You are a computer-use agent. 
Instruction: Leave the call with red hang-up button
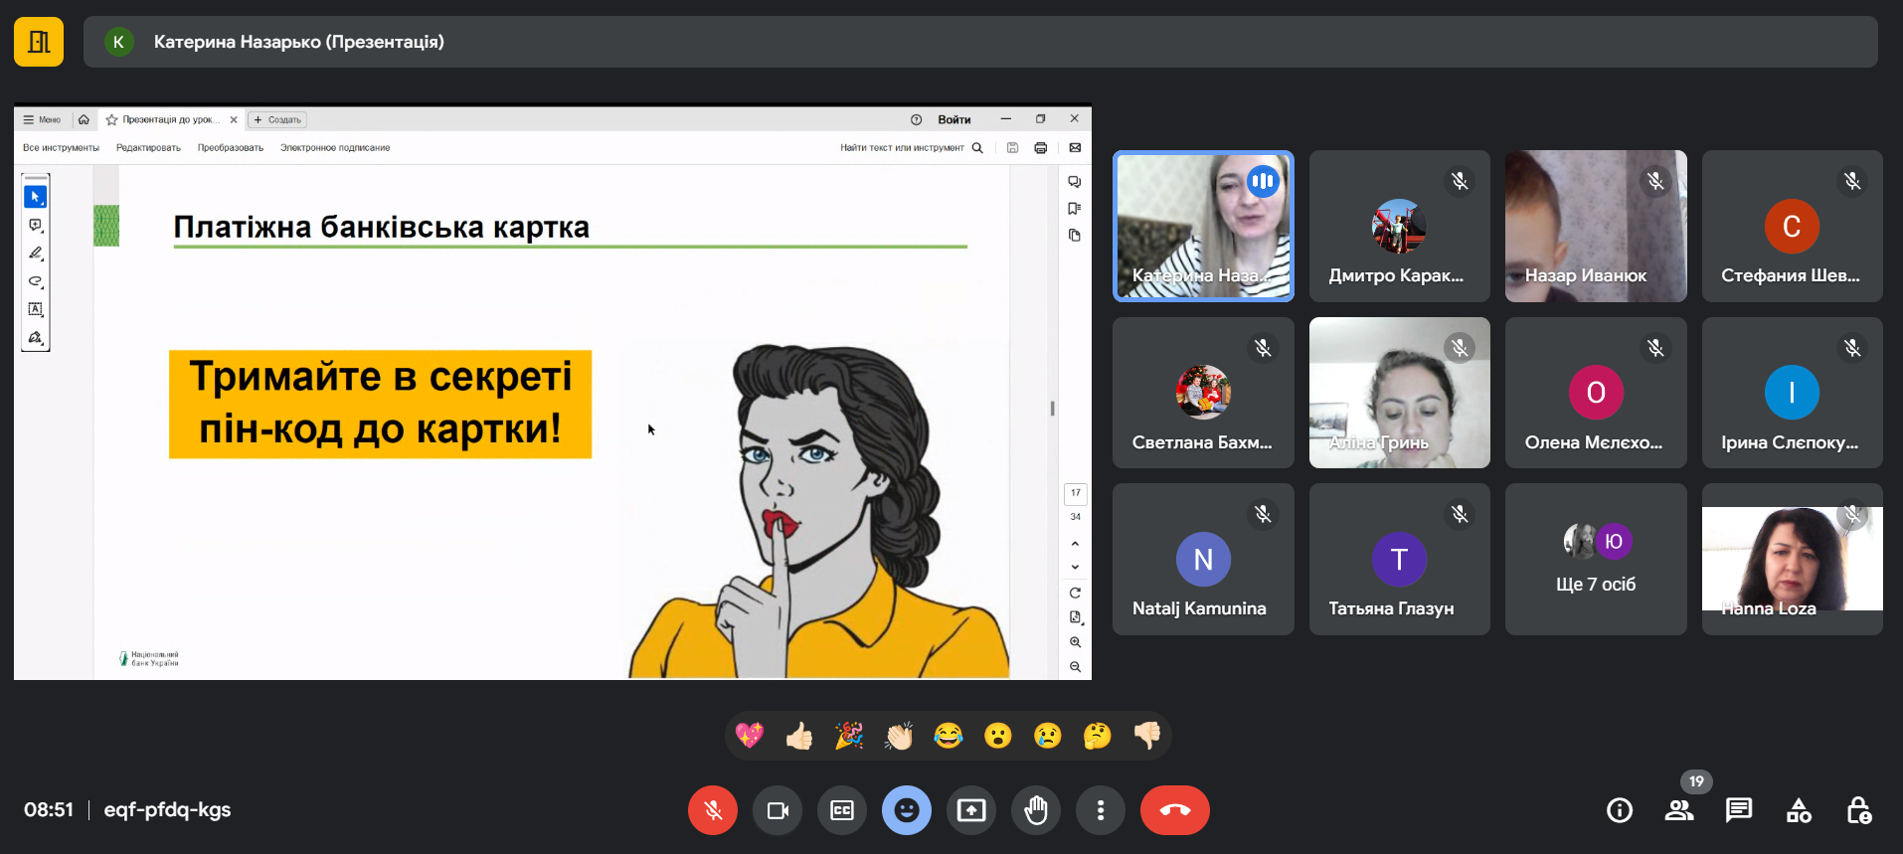1174,810
